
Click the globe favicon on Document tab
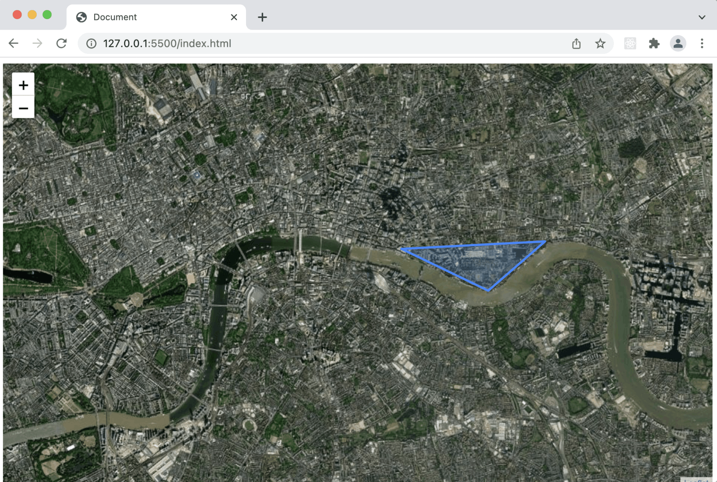click(81, 17)
